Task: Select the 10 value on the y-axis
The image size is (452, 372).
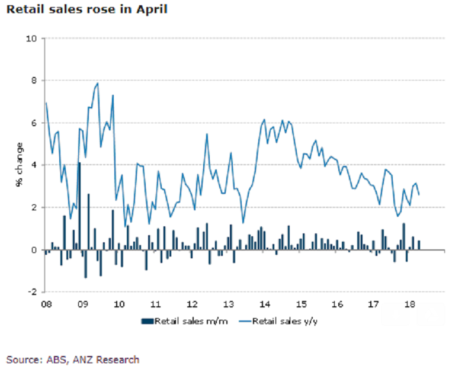Action: [31, 39]
